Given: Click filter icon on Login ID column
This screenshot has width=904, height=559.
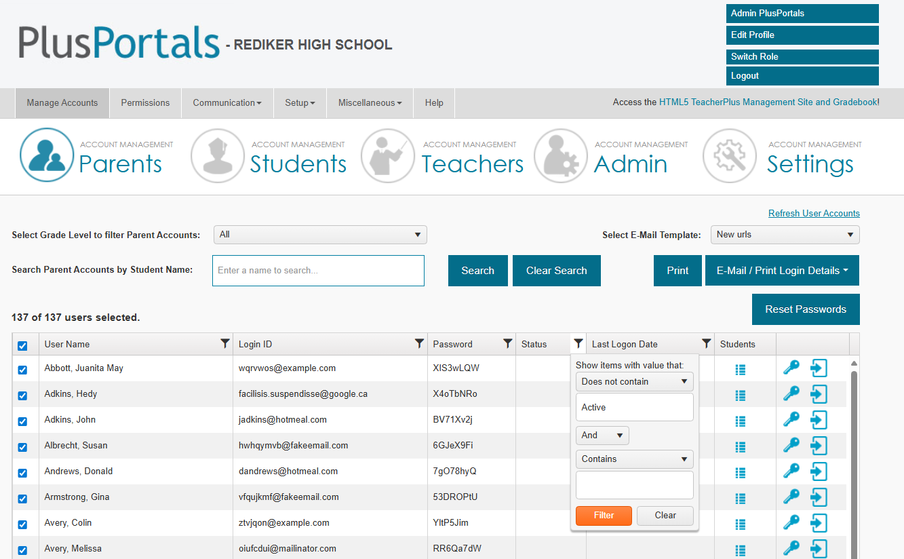Looking at the screenshot, I should [419, 344].
